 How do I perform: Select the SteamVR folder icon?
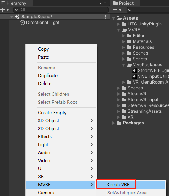coord(124,94)
